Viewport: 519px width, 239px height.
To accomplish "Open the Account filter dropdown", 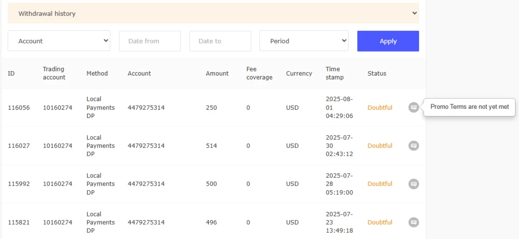I will coord(59,41).
